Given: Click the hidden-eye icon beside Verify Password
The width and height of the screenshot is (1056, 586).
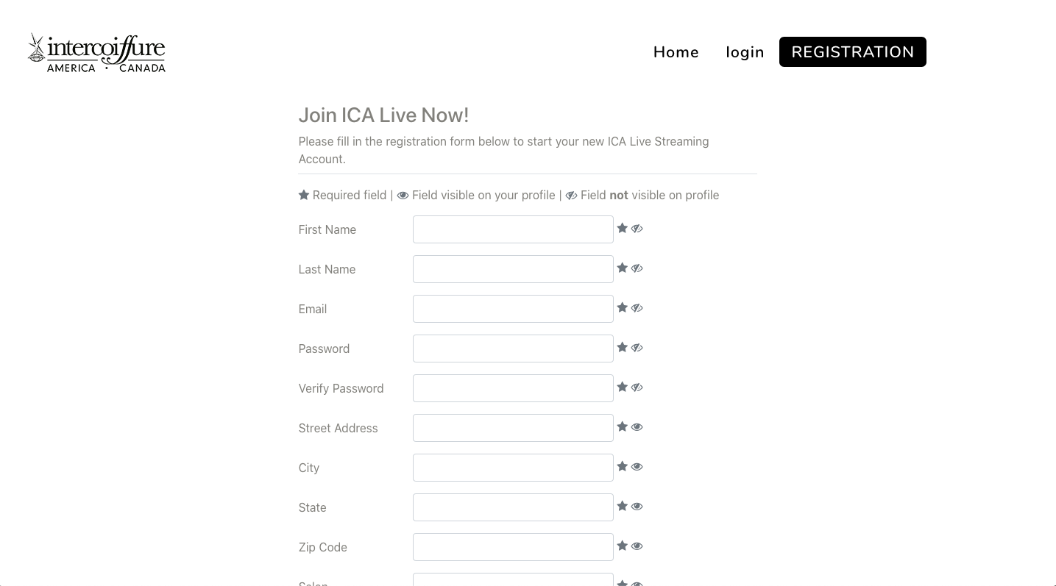Looking at the screenshot, I should click(637, 387).
